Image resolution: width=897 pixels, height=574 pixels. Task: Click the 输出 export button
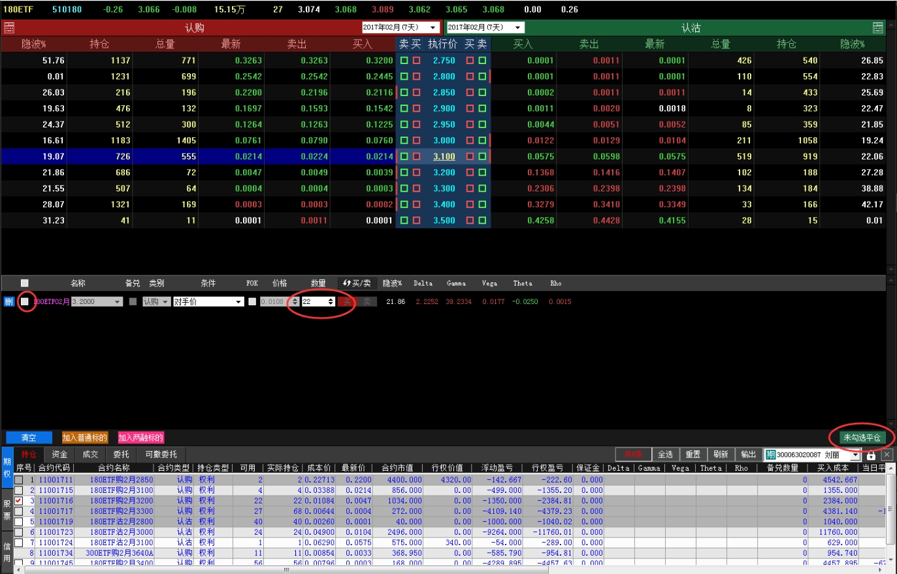[x=748, y=454]
